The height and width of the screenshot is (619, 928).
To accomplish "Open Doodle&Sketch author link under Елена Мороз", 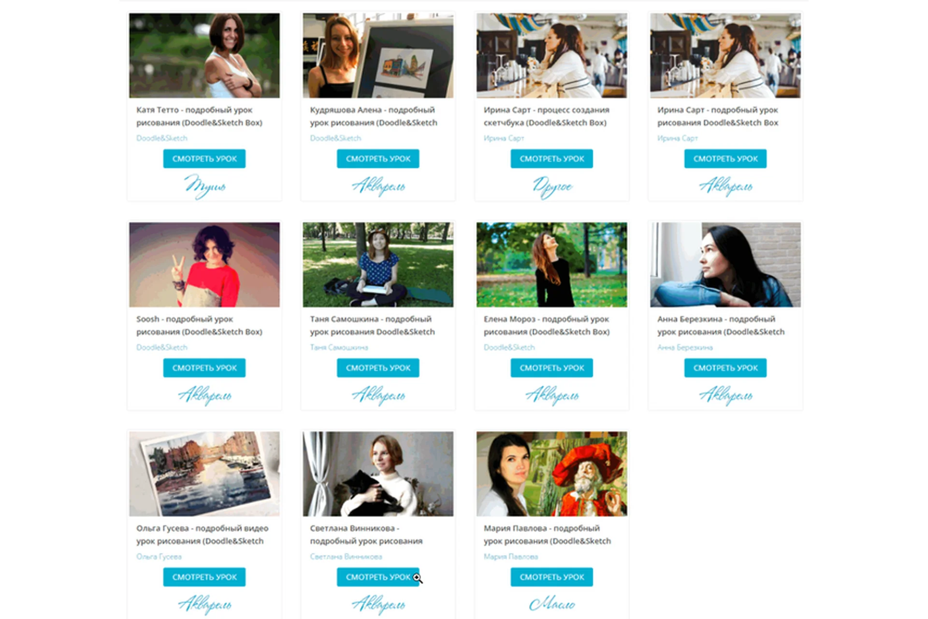I will click(509, 347).
